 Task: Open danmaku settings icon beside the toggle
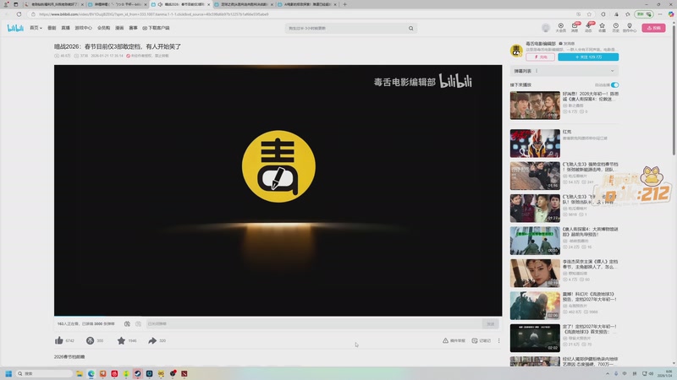point(138,323)
